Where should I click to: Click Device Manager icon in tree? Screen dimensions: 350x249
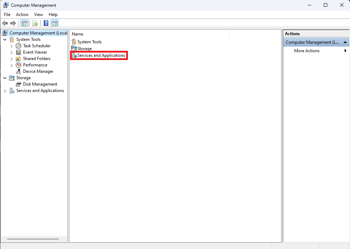click(18, 71)
